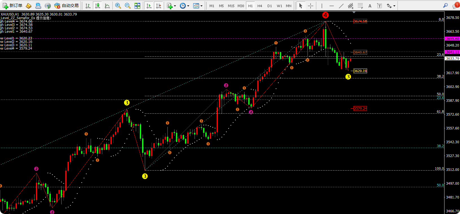Viewport: 460px width, 214px height.
Task: Open the arrows objects icon
Action: (x=389, y=6)
